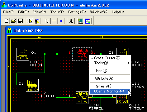
Task: Click the column B header
Action: 102,37
